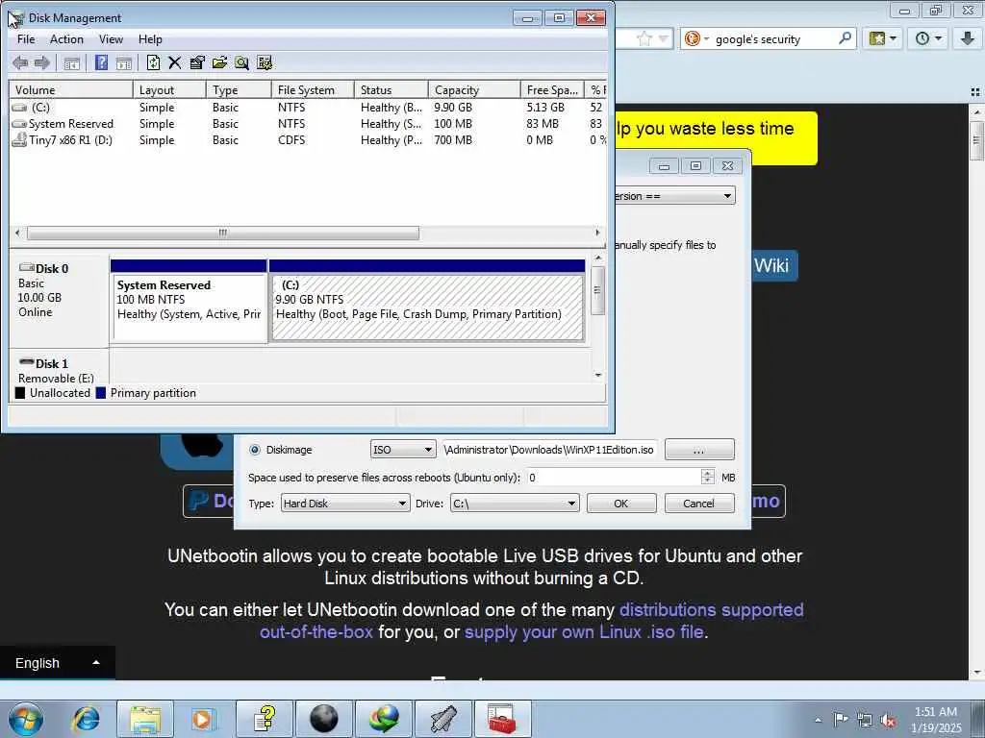The width and height of the screenshot is (985, 738).
Task: Follow 'supply your own Linux .iso file' link
Action: click(x=584, y=632)
